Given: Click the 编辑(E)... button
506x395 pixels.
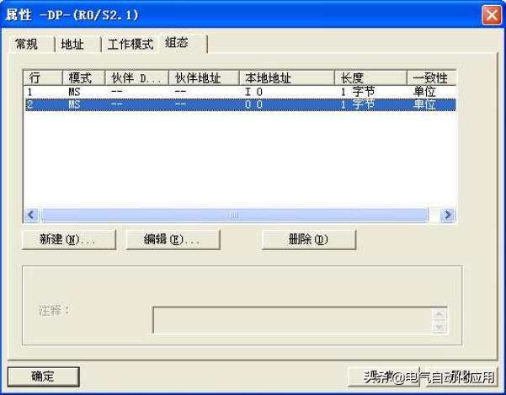Looking at the screenshot, I should (x=172, y=239).
